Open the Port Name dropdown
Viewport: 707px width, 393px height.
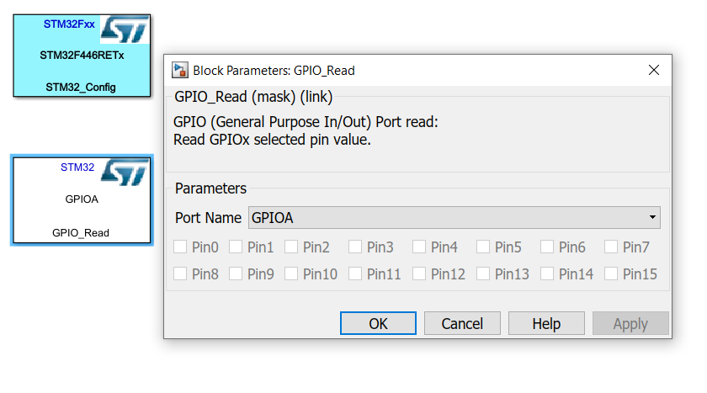454,218
